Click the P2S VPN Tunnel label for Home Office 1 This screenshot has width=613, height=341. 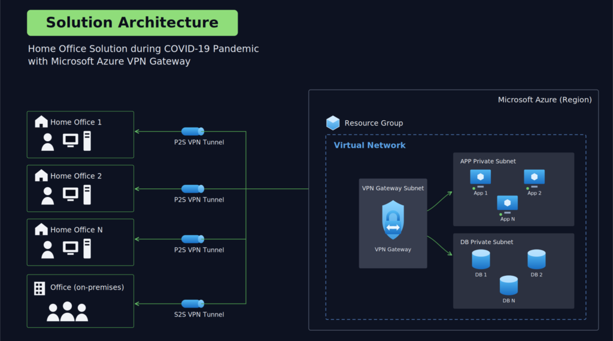point(199,142)
